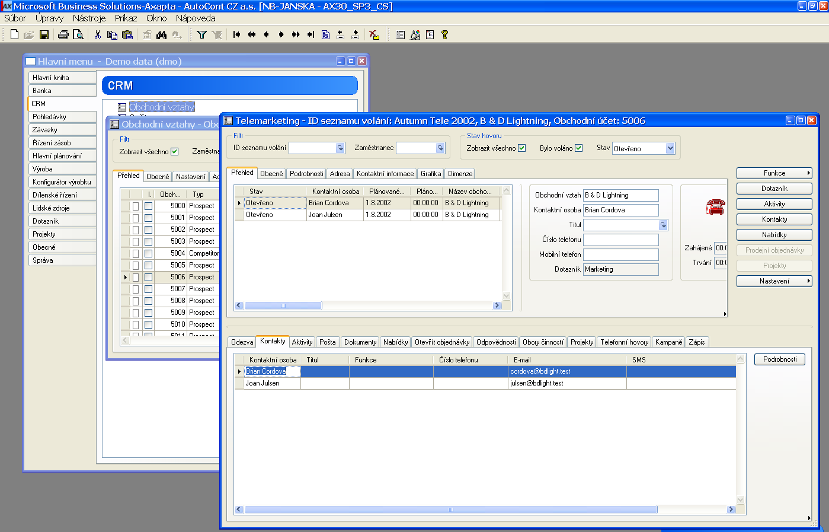The image size is (829, 532).
Task: Open the Súbor menu
Action: point(15,18)
